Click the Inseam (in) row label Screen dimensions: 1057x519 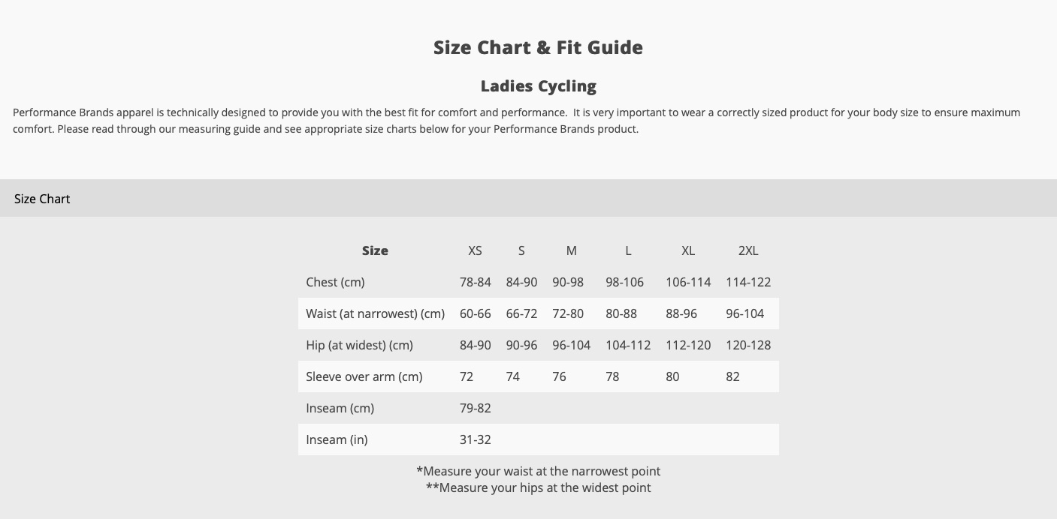pyautogui.click(x=337, y=439)
